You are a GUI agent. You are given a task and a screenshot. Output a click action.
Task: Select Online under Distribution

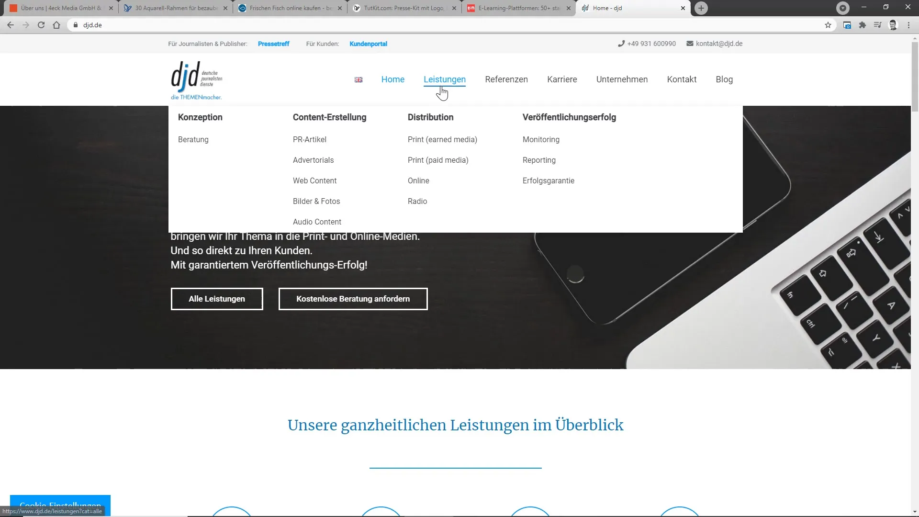[x=418, y=180]
